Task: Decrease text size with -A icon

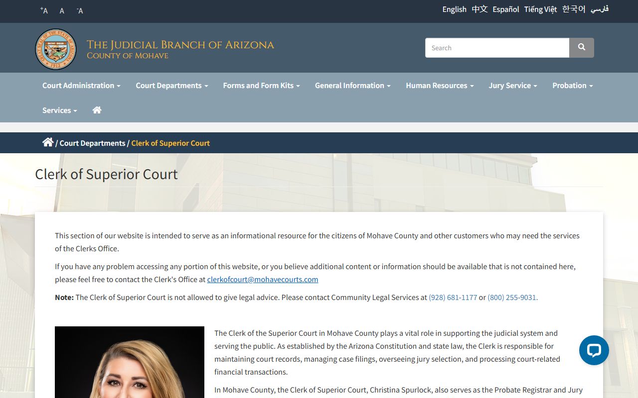Action: click(x=80, y=10)
